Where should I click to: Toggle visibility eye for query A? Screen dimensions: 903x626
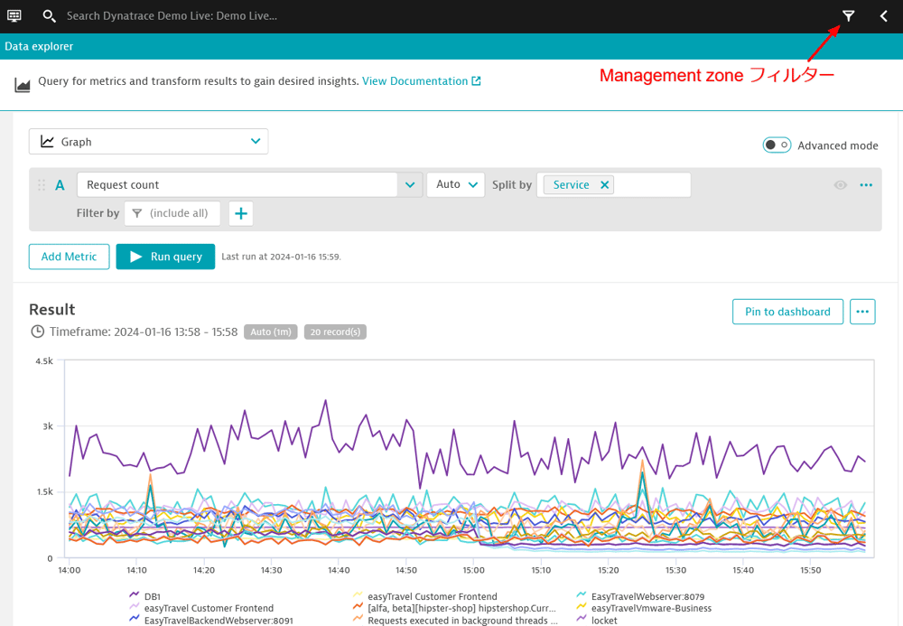tap(840, 185)
